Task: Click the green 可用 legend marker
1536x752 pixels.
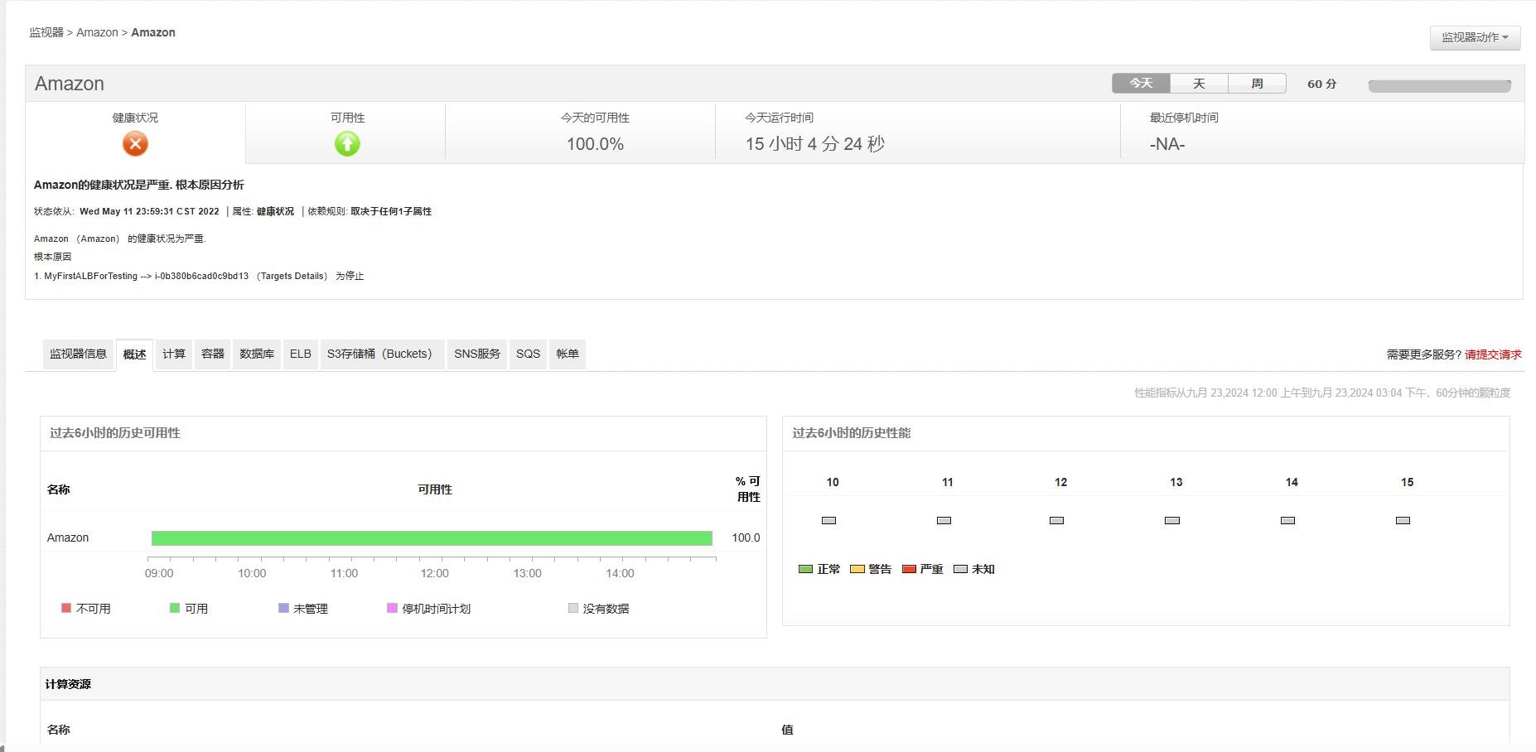Action: point(175,608)
